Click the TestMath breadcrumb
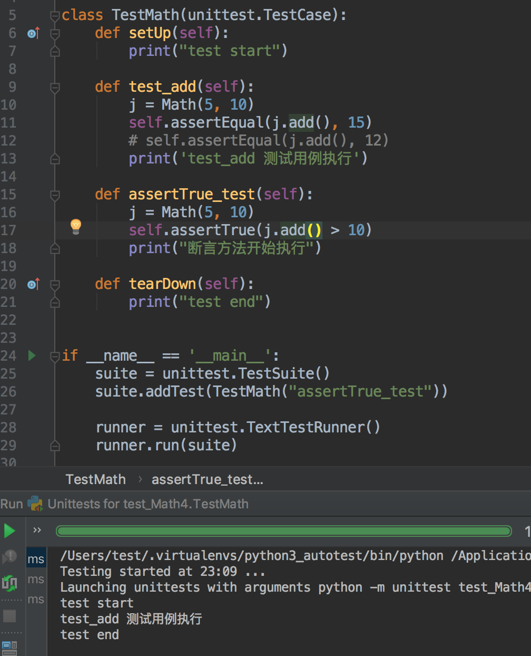This screenshot has height=656, width=531. (96, 479)
